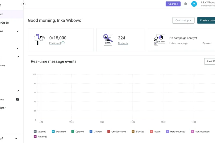Follow the Email sent link
215x143 pixels.
55,43
